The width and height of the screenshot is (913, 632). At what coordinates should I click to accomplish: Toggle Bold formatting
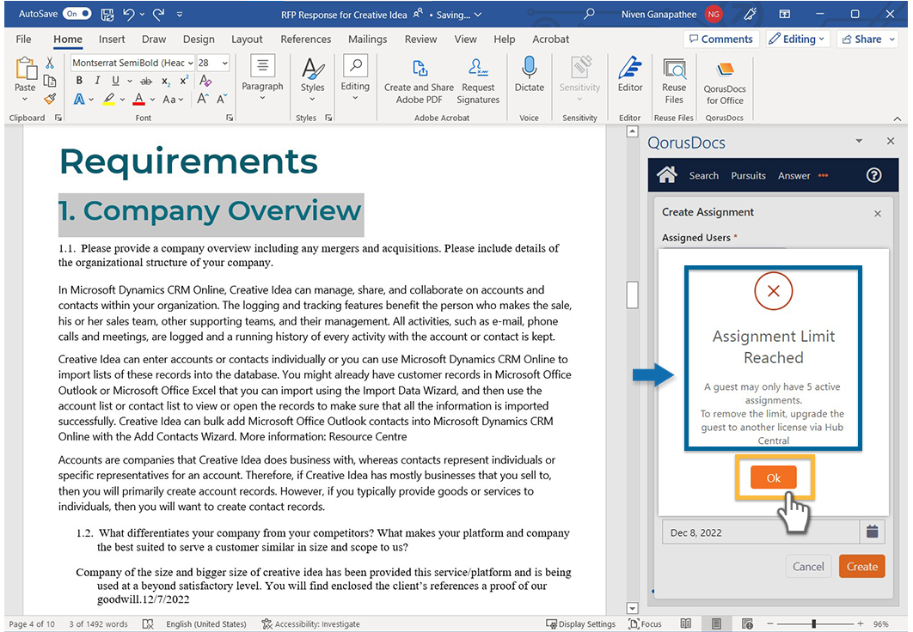click(79, 81)
